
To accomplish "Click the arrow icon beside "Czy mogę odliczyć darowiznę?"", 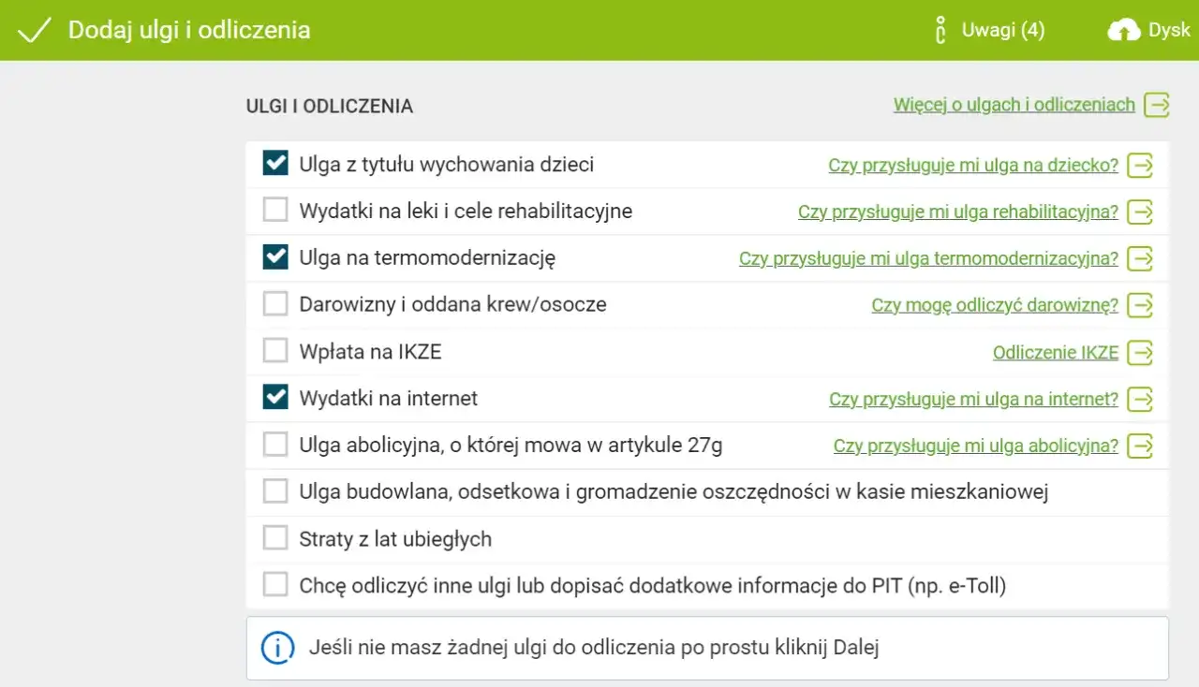I will coord(1141,305).
